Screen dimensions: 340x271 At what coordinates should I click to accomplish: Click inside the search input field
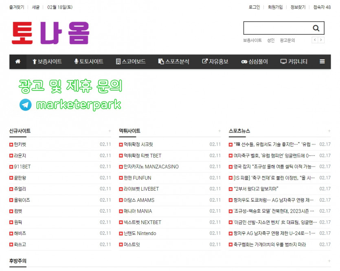[x=276, y=28]
